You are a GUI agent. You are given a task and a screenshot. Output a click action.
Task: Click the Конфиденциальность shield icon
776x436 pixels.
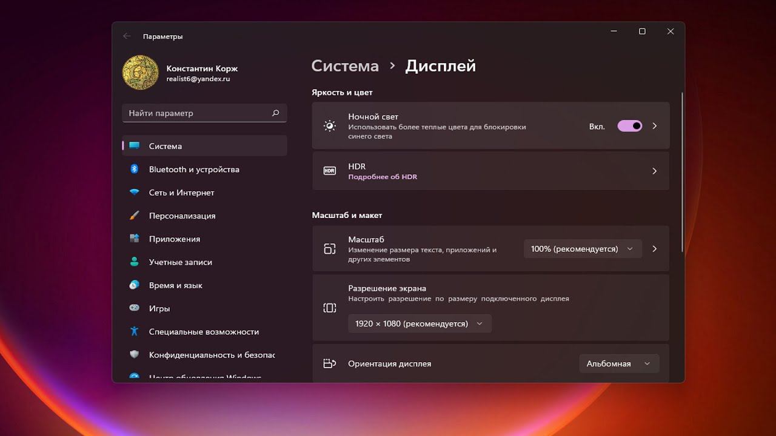pyautogui.click(x=135, y=355)
